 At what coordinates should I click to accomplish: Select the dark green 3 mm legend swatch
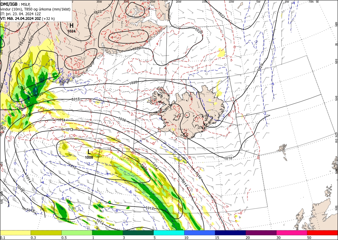[x=138, y=233]
